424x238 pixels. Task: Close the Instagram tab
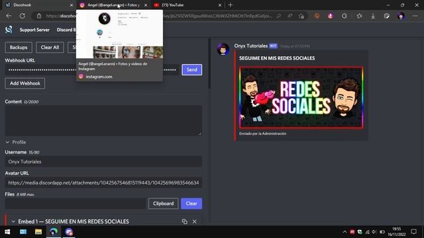coord(146,5)
